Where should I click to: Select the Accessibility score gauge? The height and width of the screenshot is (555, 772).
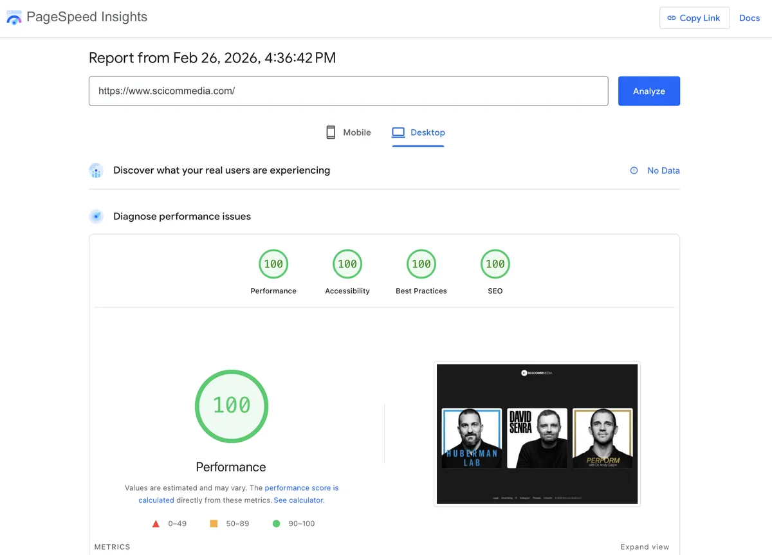(x=347, y=264)
